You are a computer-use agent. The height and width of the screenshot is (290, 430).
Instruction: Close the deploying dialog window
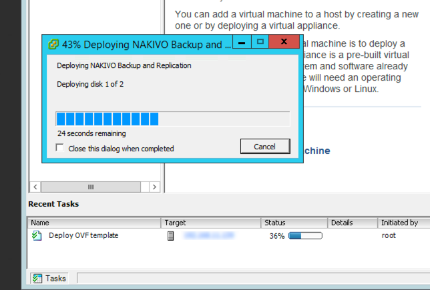(x=284, y=42)
